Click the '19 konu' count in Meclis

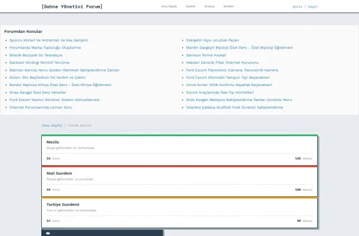pos(53,158)
